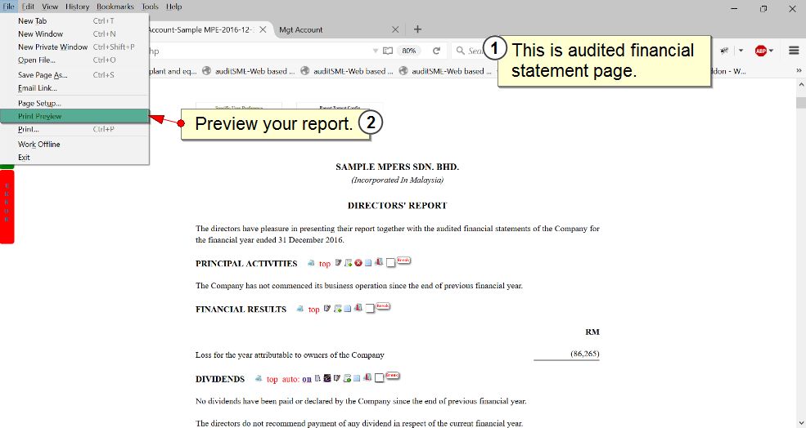Click the book icon beside Financial Results

pyautogui.click(x=357, y=309)
